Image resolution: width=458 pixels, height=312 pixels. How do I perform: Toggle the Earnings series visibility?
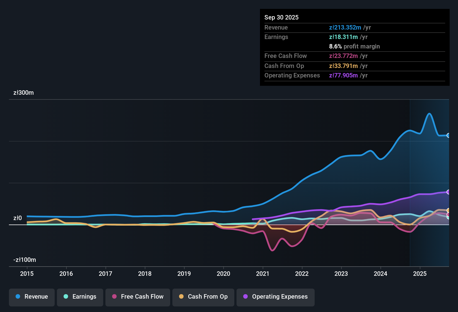coord(80,297)
